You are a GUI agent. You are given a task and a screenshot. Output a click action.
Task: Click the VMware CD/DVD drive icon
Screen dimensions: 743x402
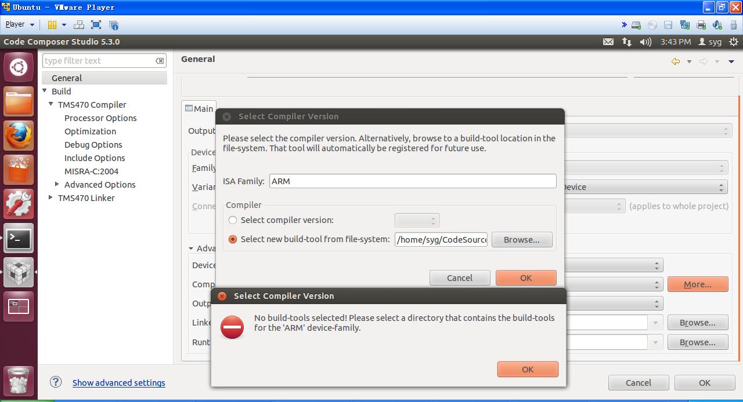click(652, 25)
